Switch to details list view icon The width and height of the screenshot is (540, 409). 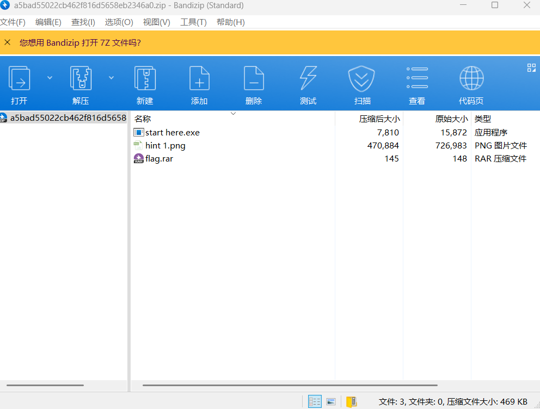point(315,401)
